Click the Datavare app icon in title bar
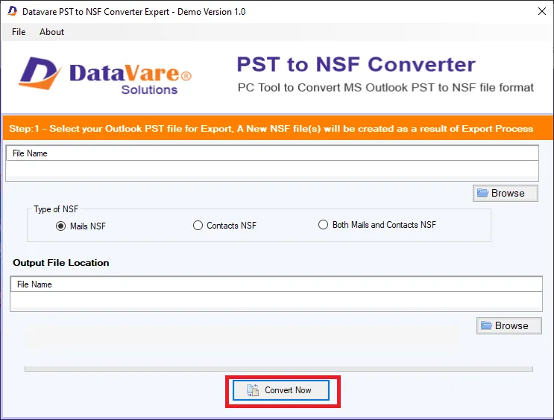 tap(13, 11)
